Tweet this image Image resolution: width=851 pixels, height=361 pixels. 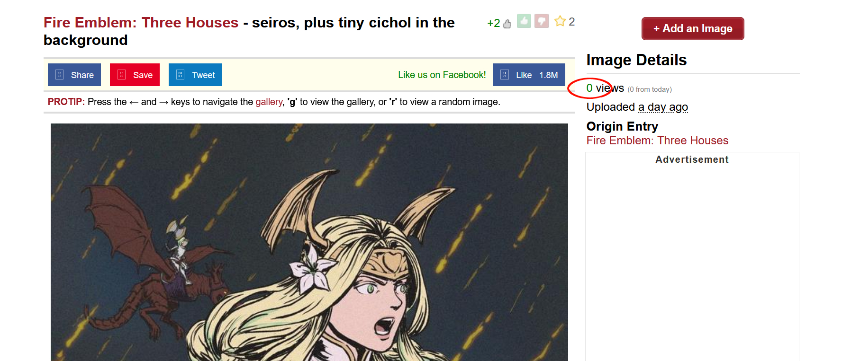point(195,75)
